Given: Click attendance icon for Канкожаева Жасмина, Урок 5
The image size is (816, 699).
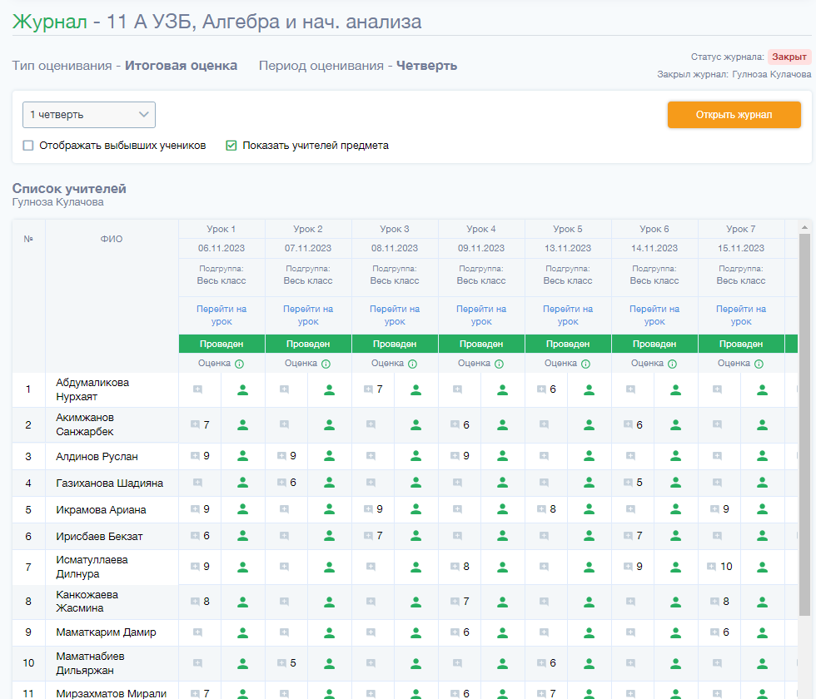Looking at the screenshot, I should pos(590,602).
